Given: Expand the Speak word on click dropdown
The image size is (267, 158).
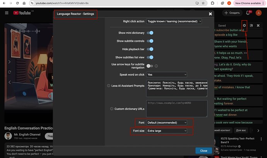Looking at the screenshot, I should tap(166, 74).
